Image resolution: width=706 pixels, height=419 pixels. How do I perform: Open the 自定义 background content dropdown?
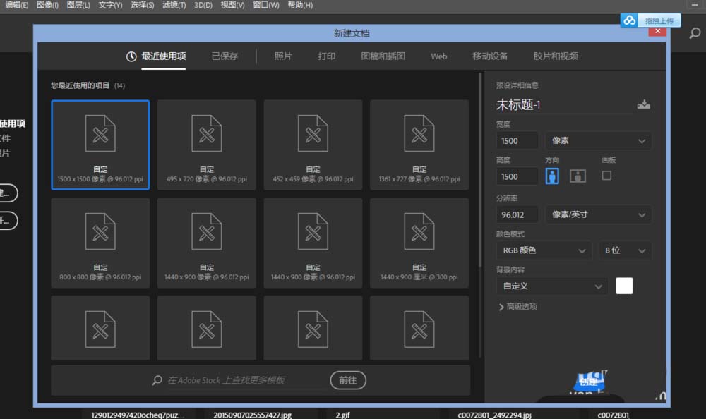552,286
